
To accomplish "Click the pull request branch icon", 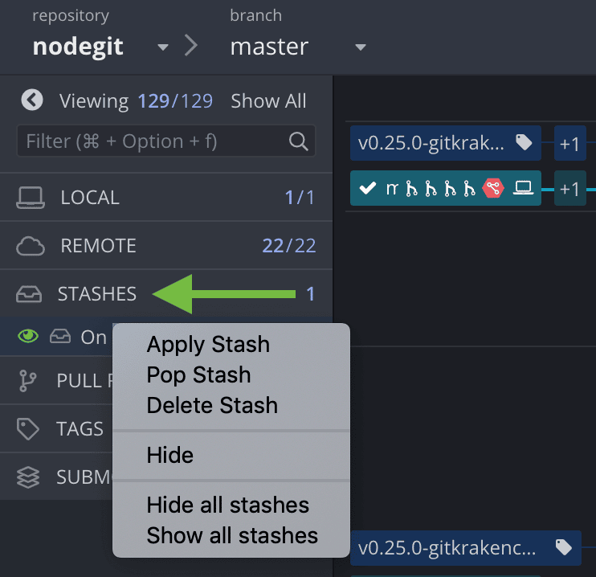I will tap(28, 381).
